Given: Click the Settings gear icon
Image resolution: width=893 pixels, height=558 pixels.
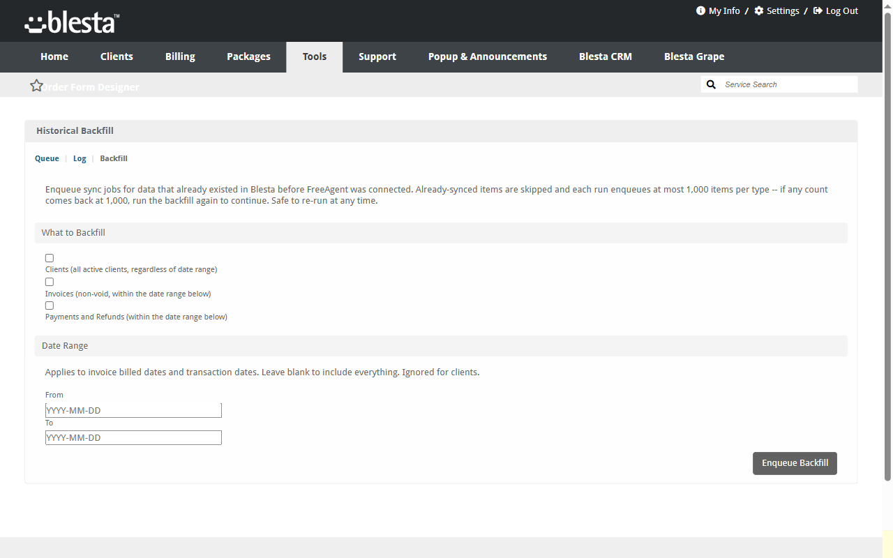Looking at the screenshot, I should (759, 10).
